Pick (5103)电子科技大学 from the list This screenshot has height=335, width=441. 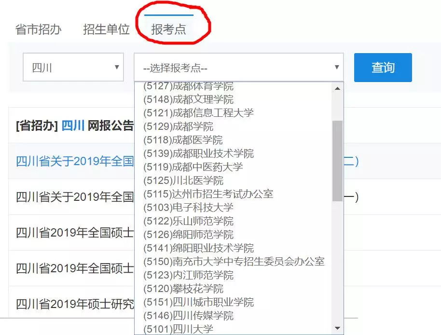188,208
